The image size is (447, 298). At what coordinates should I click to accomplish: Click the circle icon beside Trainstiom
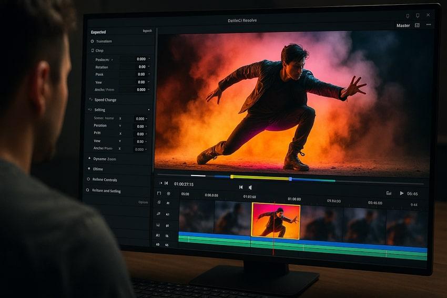pyautogui.click(x=92, y=42)
